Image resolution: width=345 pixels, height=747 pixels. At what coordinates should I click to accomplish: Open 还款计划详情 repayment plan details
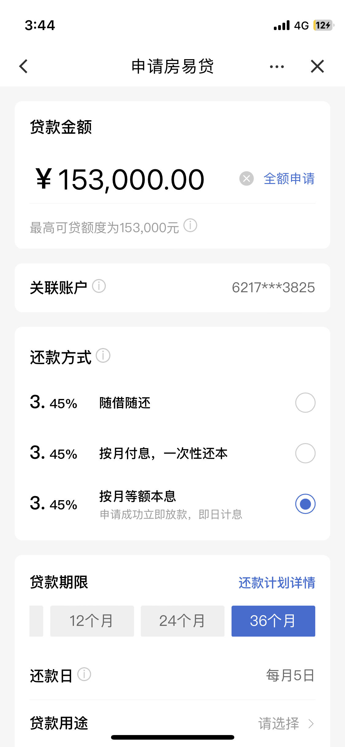pos(277,583)
